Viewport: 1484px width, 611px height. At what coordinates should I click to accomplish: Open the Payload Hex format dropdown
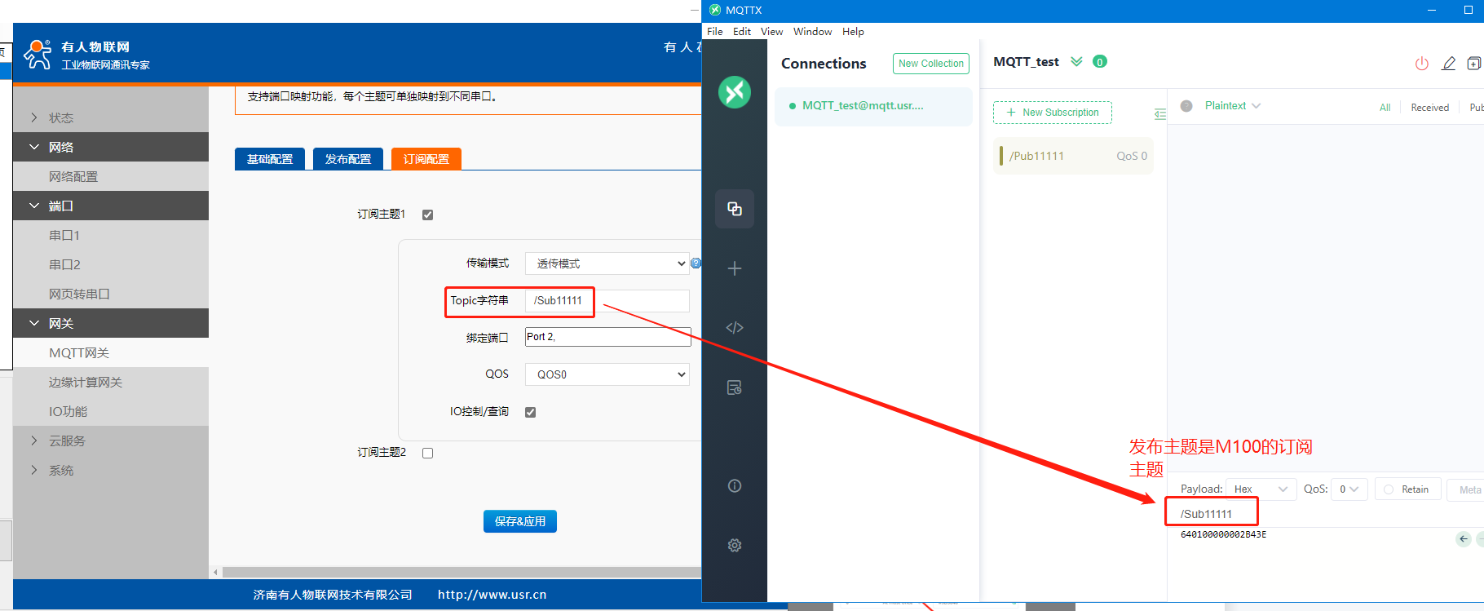click(1260, 489)
